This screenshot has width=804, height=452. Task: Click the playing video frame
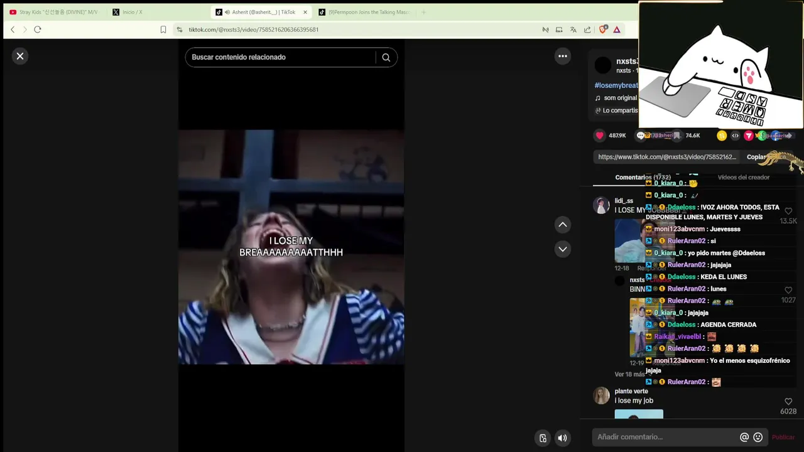(x=291, y=247)
